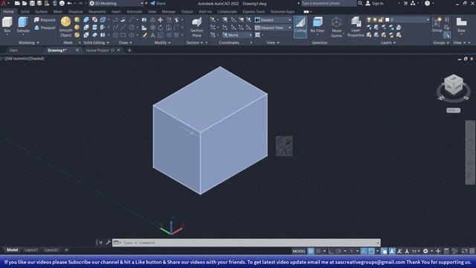Click the MODEL space button in the status bar

pyautogui.click(x=299, y=252)
